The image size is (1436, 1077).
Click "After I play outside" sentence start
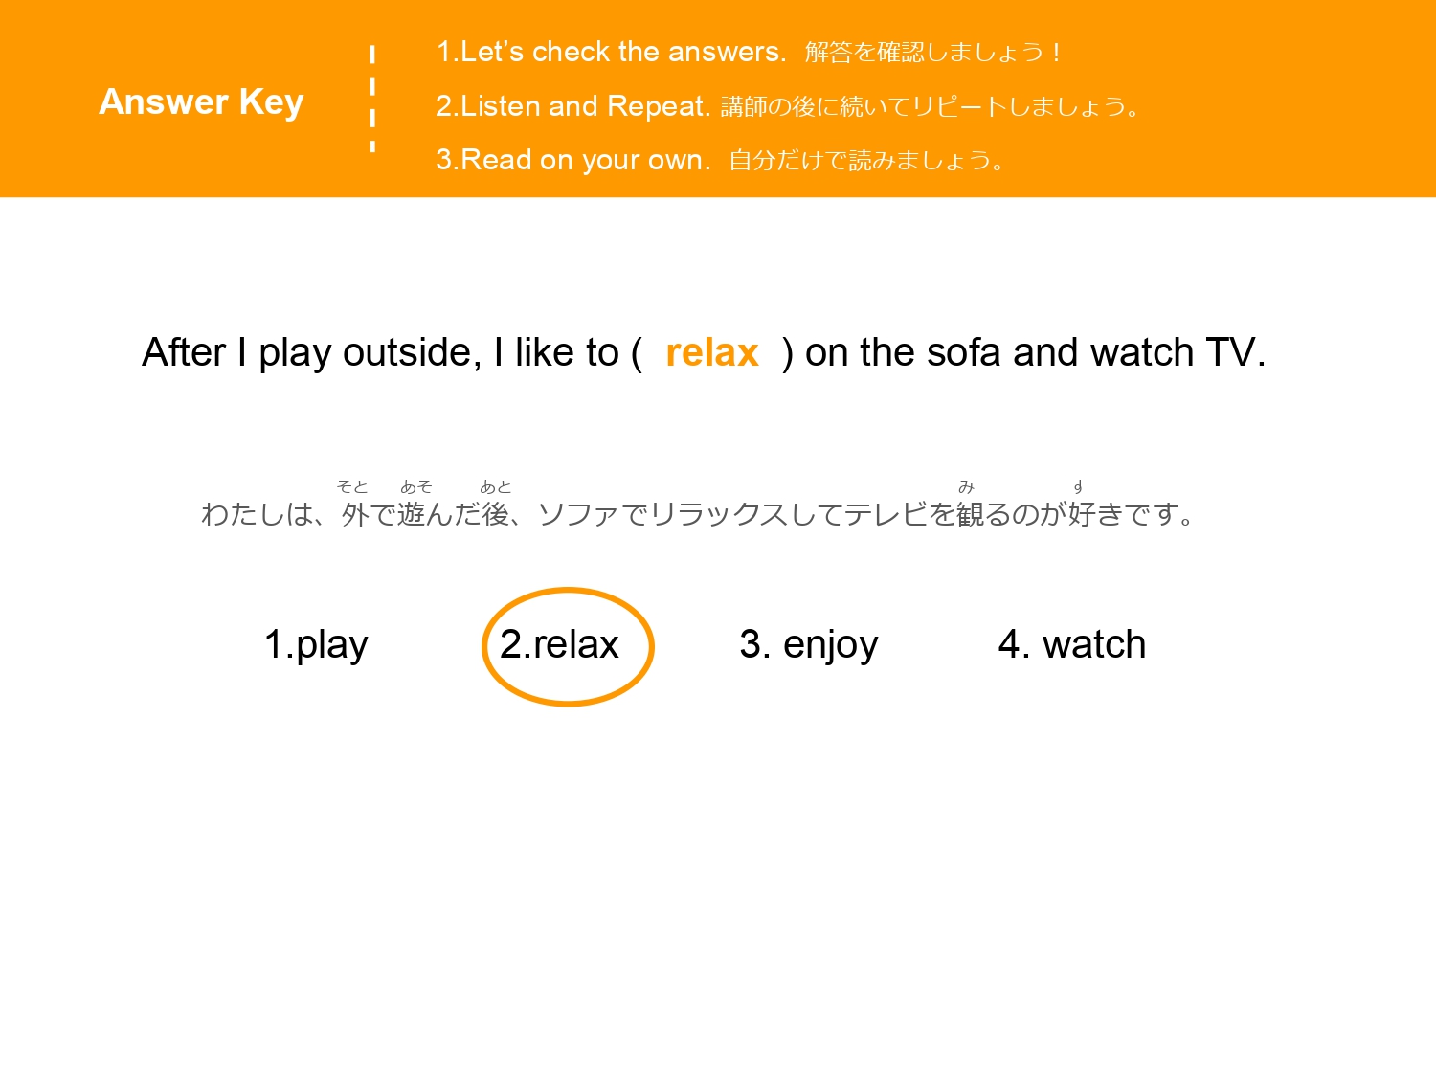pyautogui.click(x=310, y=352)
